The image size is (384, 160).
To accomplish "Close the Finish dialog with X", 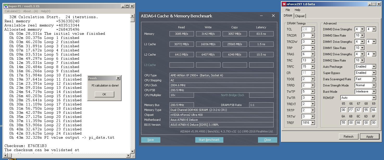I will tap(118, 78).
